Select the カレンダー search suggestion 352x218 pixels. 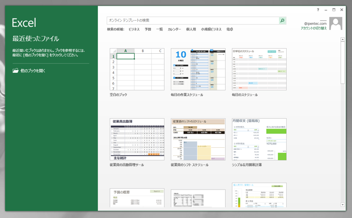174,29
